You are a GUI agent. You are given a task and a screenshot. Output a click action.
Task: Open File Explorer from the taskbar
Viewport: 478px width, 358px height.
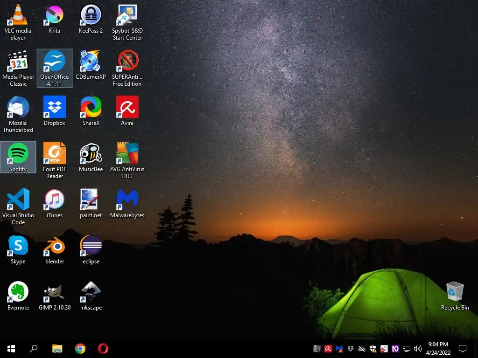[57, 349]
